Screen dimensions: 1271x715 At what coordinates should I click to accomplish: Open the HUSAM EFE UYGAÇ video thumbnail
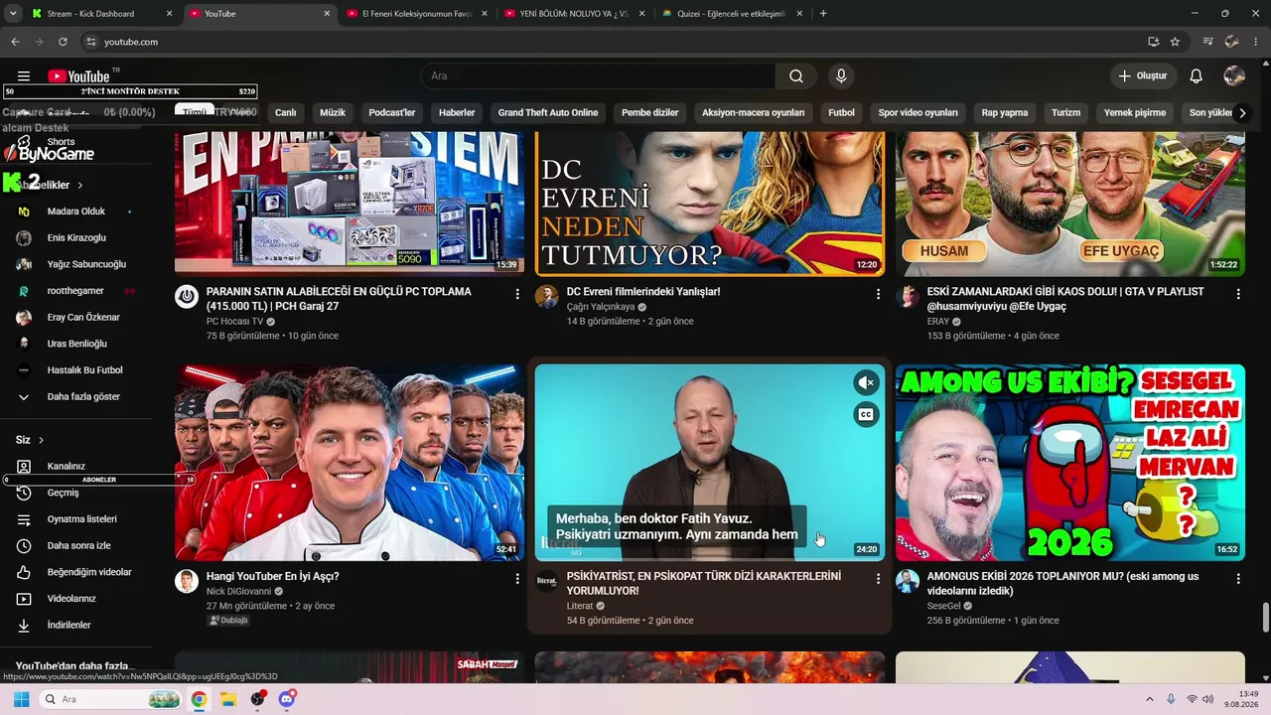pos(1070,204)
